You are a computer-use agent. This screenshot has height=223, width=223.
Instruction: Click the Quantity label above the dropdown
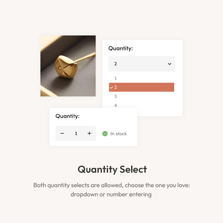120,48
